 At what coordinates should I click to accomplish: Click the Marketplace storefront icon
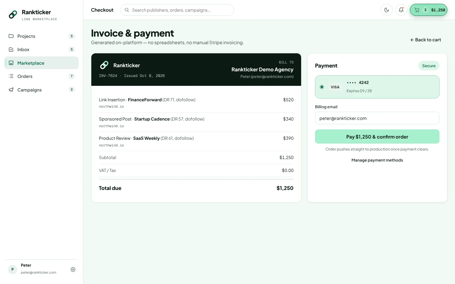(11, 63)
